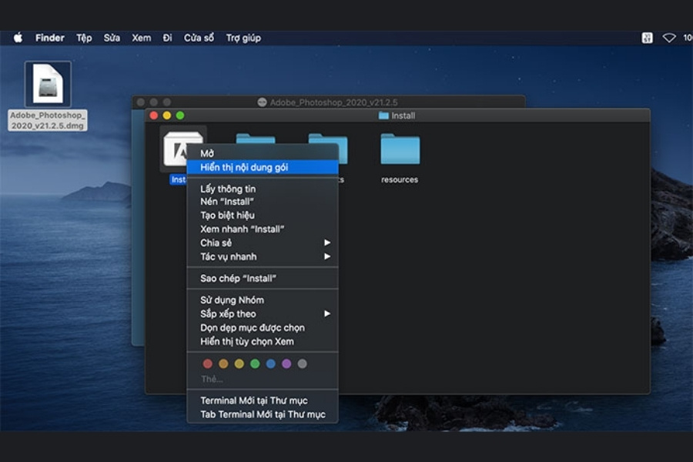Choose Xem nhanh "Install"
The image size is (693, 462).
coord(263,229)
